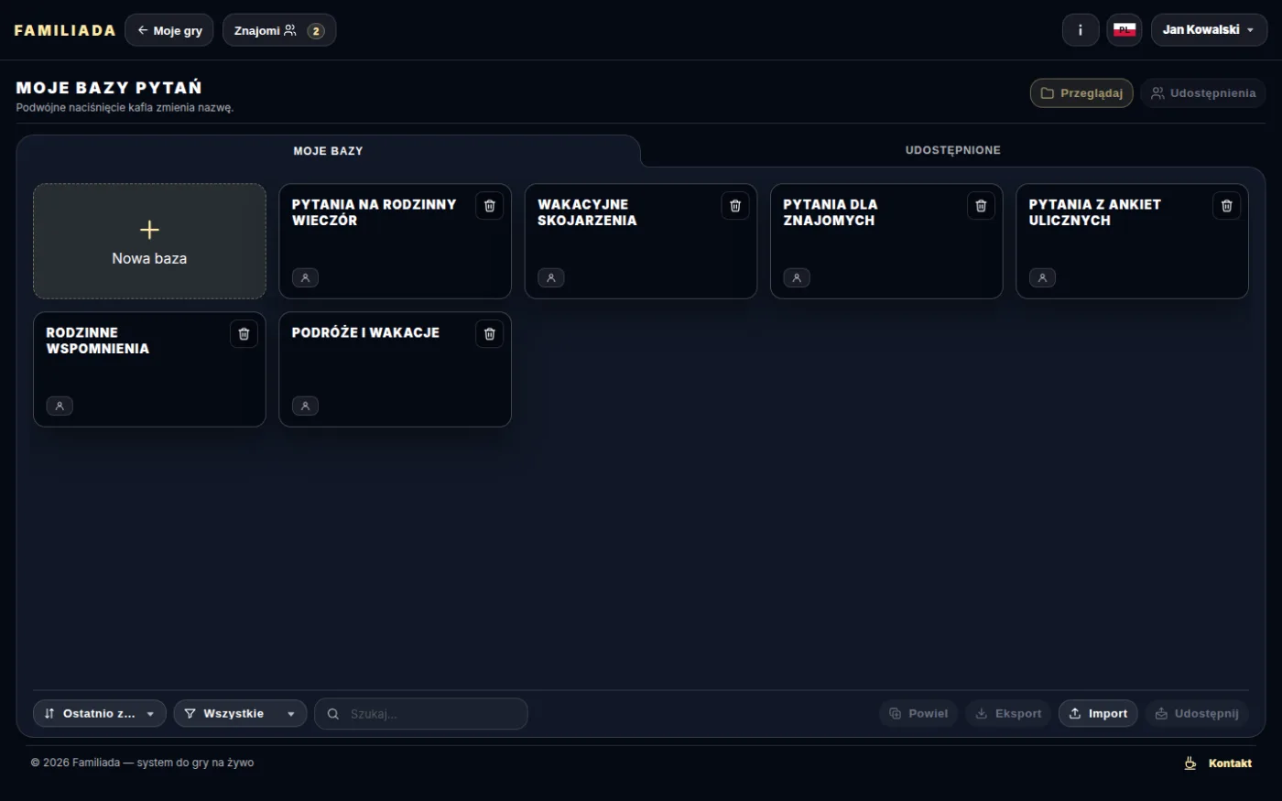1282x801 pixels.
Task: Delete the Pytania z ankiet ulicznych base
Action: click(1226, 206)
